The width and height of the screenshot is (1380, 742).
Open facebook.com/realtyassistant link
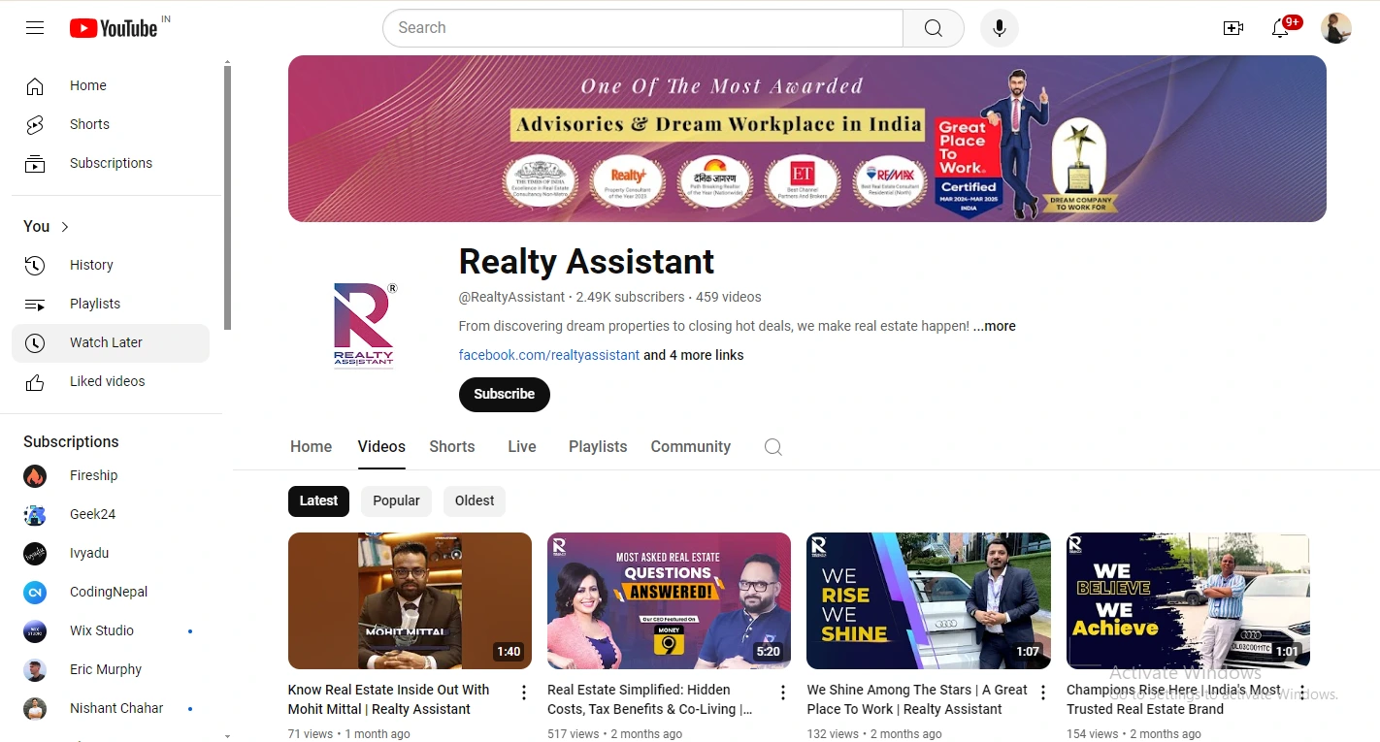548,355
